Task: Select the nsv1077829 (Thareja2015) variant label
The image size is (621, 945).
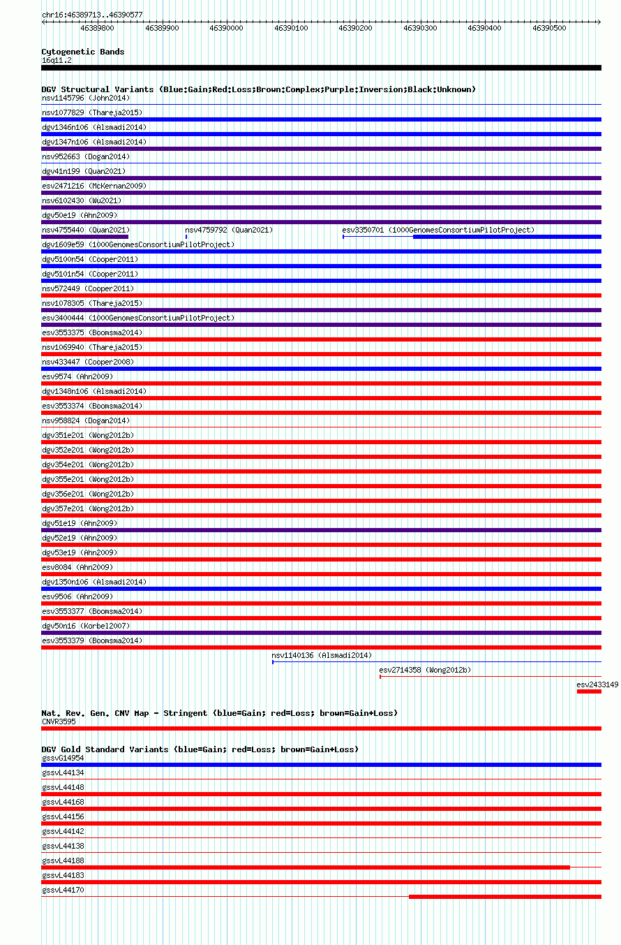Action: click(92, 112)
